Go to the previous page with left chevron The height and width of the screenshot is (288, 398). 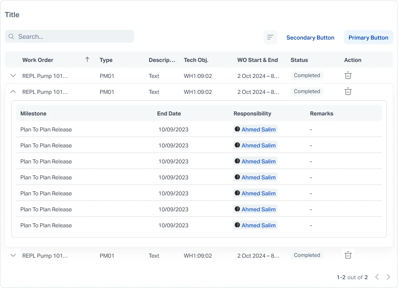377,277
